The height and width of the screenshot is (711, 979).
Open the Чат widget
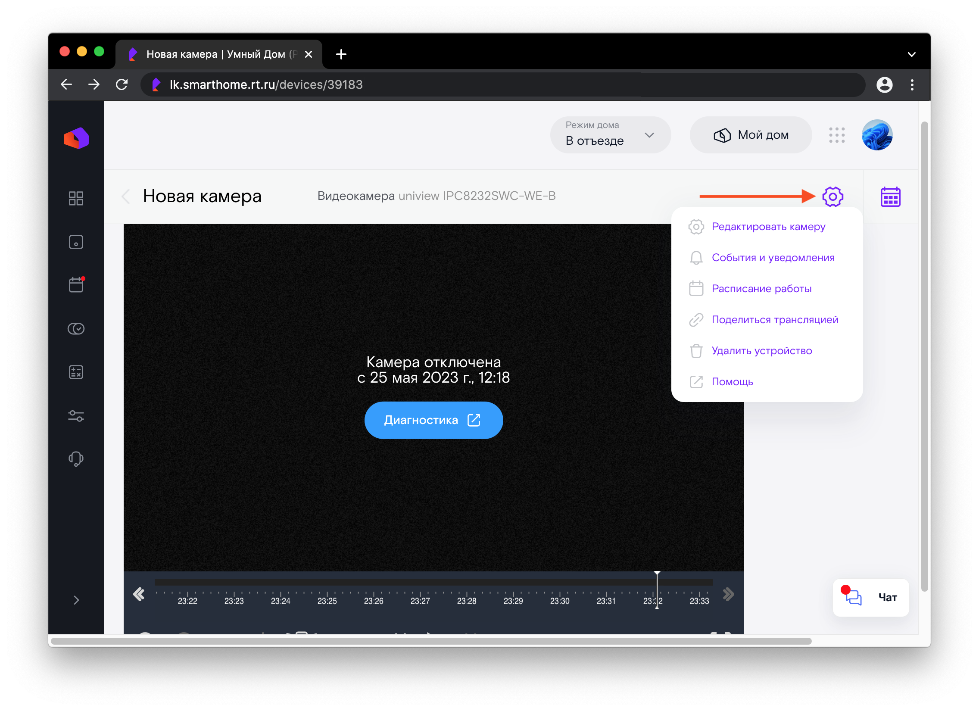click(x=870, y=598)
